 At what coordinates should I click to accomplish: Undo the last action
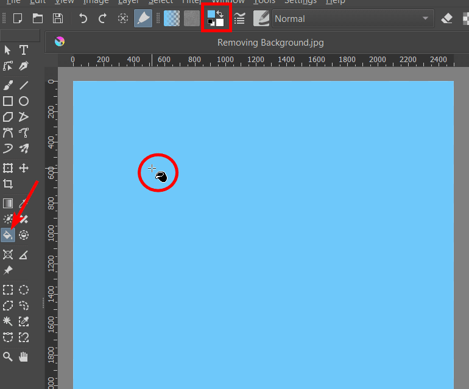point(83,18)
